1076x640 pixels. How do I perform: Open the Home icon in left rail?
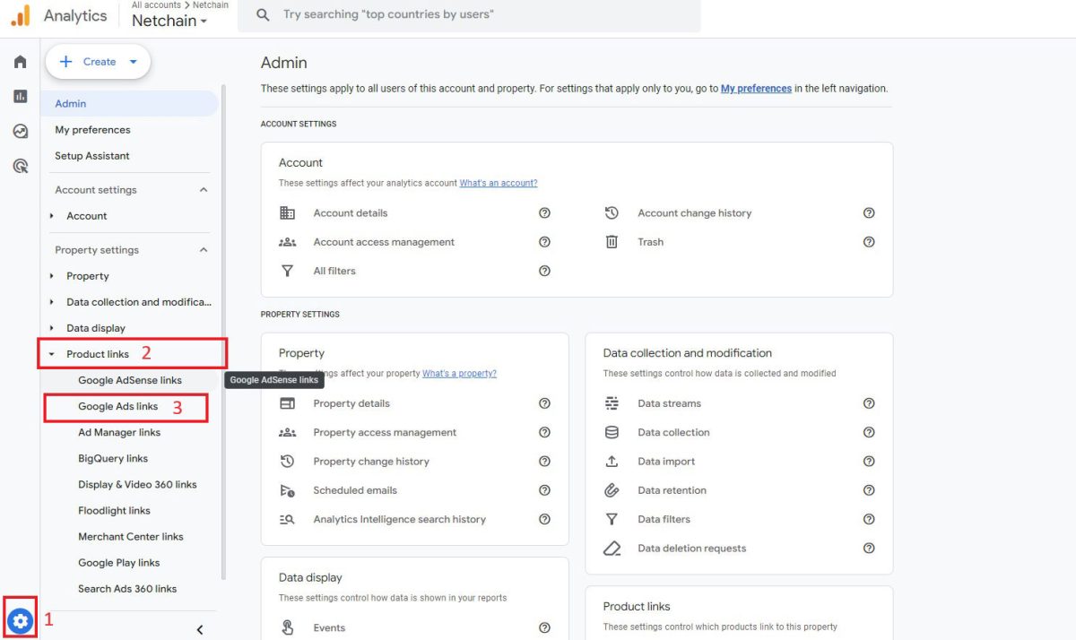20,62
